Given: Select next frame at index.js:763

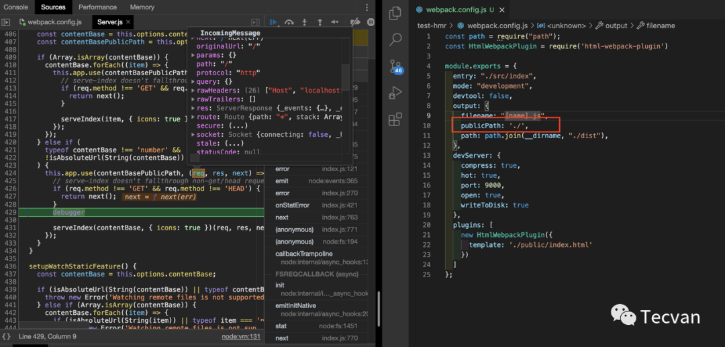Looking at the screenshot, I should point(317,217).
